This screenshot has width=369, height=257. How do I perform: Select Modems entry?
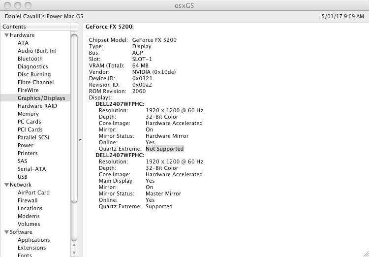[x=29, y=216]
